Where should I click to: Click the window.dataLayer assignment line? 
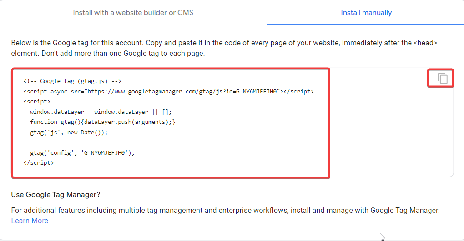coord(101,112)
